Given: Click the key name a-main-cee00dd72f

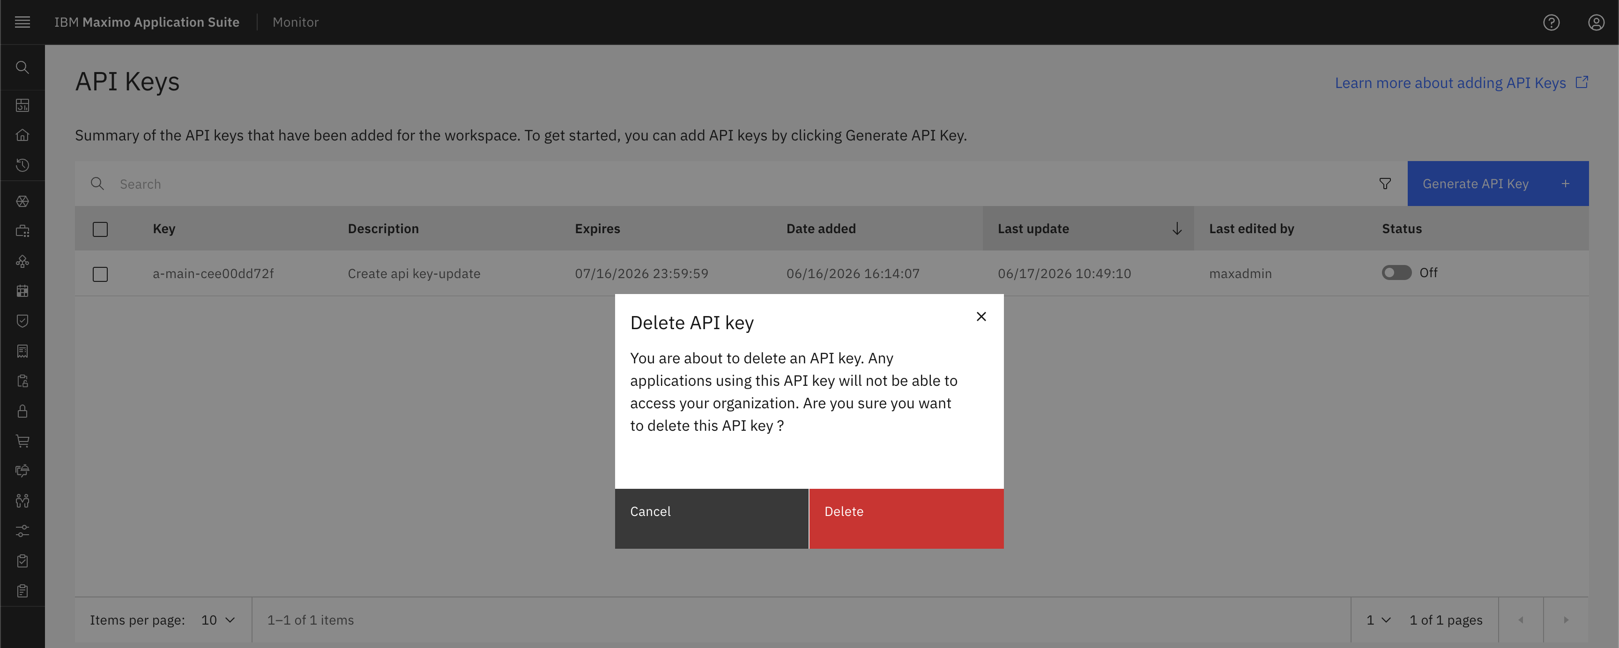Looking at the screenshot, I should click(x=213, y=273).
